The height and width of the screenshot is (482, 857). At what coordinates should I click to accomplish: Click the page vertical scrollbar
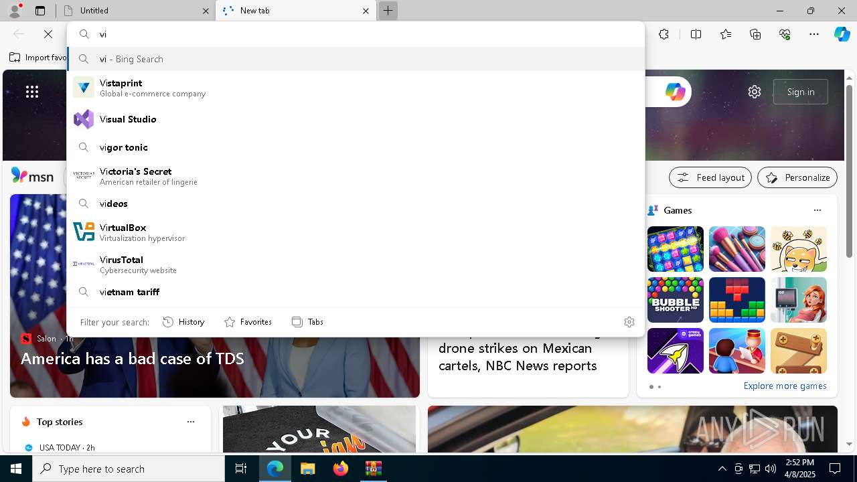pyautogui.click(x=849, y=171)
